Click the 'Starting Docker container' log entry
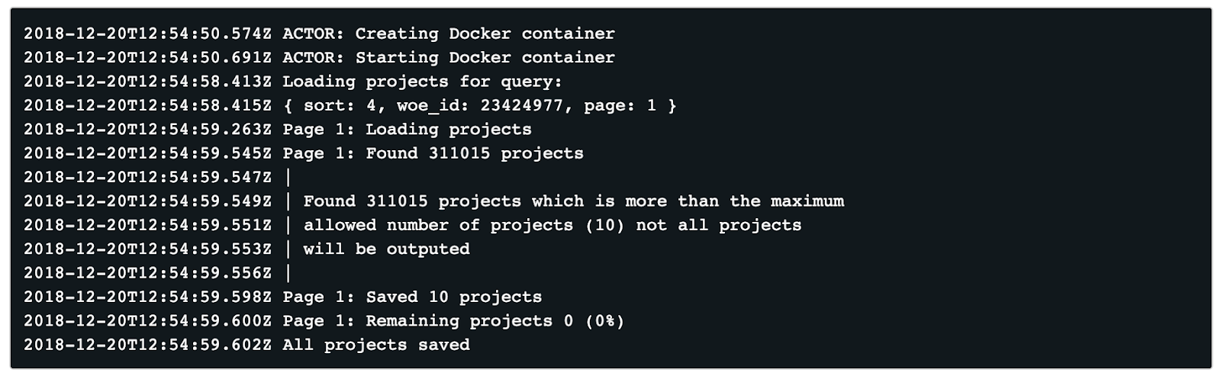The width and height of the screenshot is (1221, 379). coord(319,57)
